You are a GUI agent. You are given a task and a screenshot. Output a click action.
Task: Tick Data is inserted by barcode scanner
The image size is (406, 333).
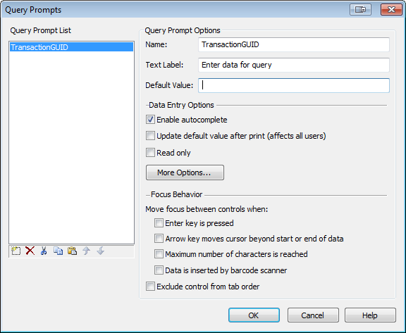159,270
